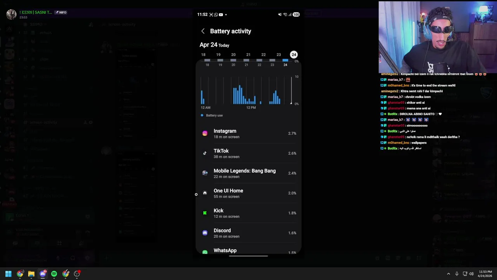Select day 20 in the top date row
Screen dimensions: 497x280
tap(233, 55)
